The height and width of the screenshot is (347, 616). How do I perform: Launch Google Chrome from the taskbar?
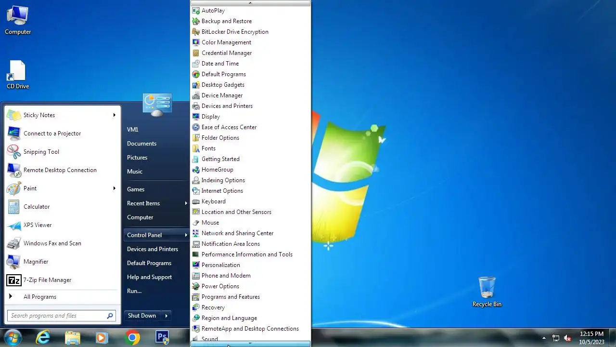click(132, 337)
